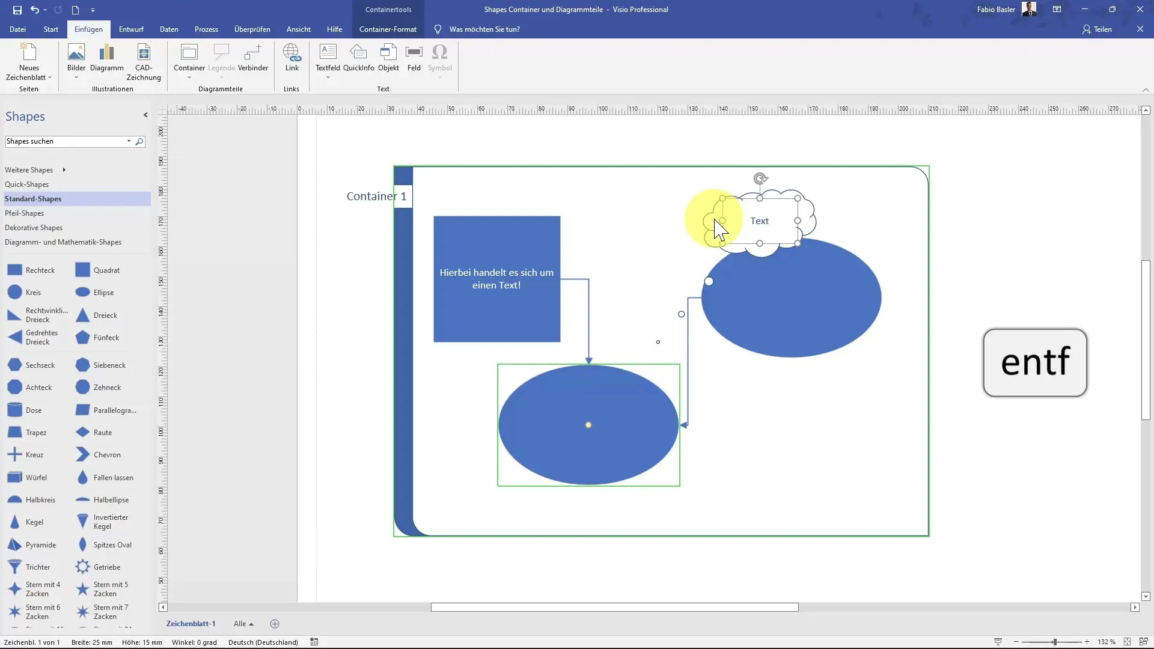Click the shape search magnifier icon
Screen dimensions: 1154x649
click(x=139, y=142)
